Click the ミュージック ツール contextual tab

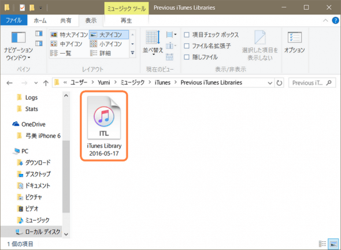pos(127,9)
